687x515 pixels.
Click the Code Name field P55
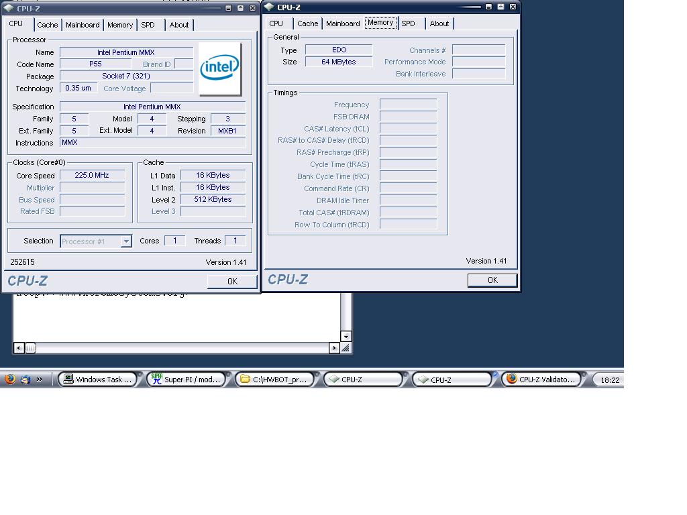coord(95,64)
